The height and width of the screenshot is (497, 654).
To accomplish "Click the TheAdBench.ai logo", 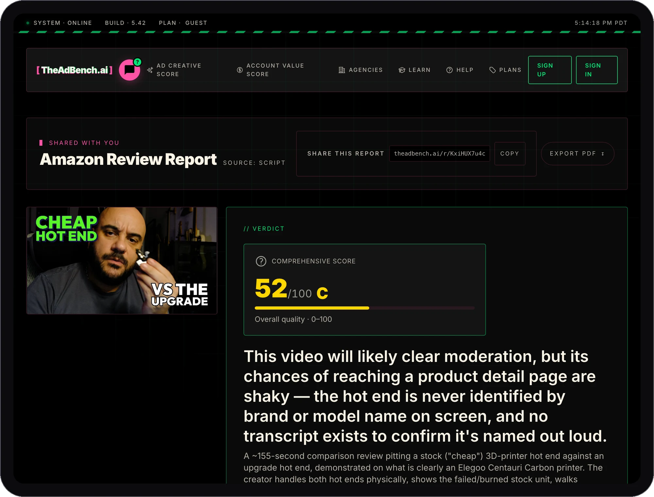I will click(75, 70).
